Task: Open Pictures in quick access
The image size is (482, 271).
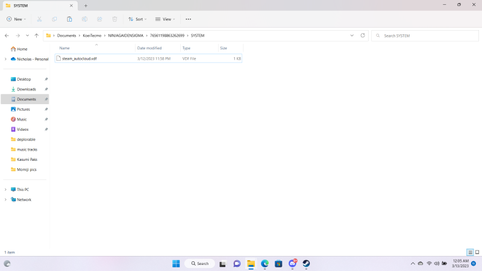Action: 23,109
